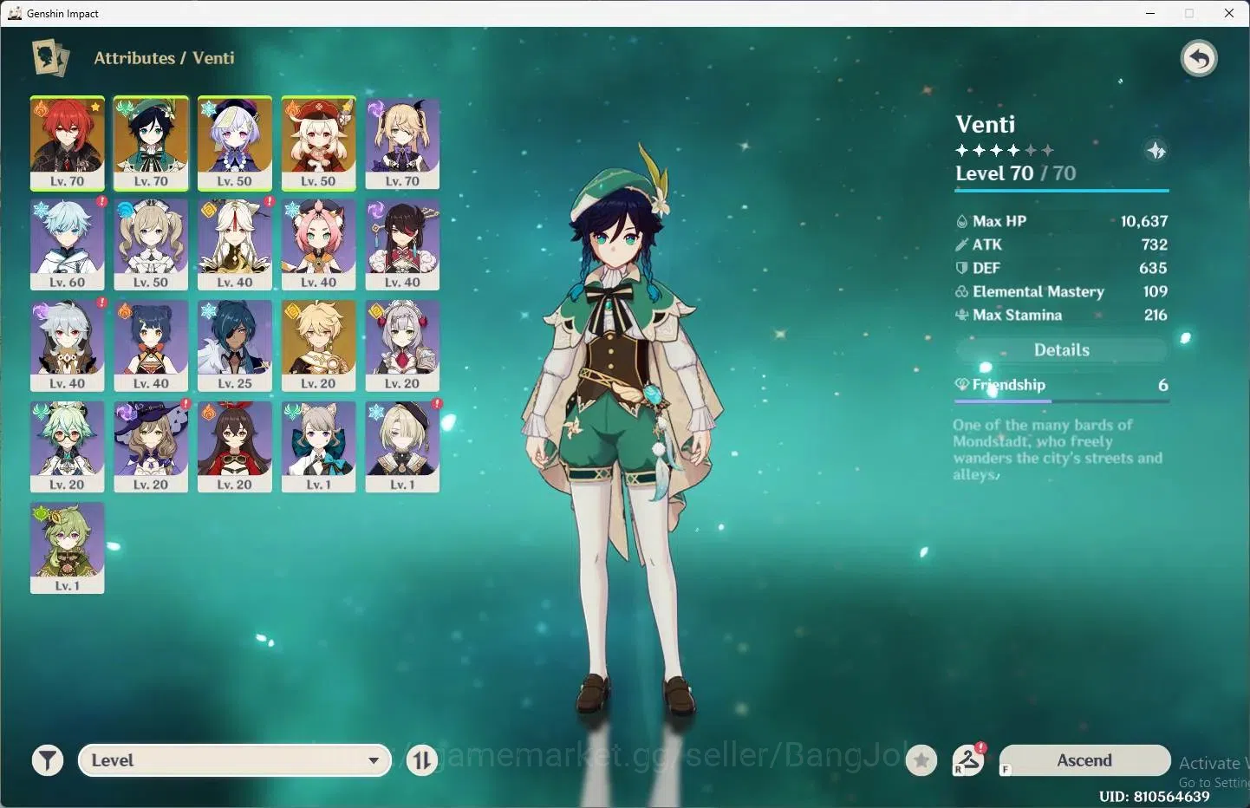Select Venti's Lv. 70 portrait
The image size is (1250, 808).
pos(151,143)
